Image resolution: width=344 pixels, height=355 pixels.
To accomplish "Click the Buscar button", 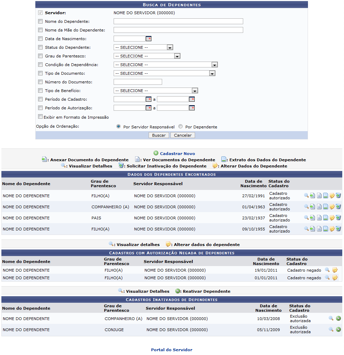I will click(x=159, y=135).
